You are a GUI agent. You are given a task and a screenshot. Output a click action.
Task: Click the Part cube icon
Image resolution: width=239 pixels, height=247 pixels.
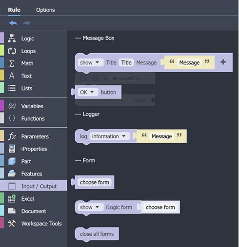[12, 161]
